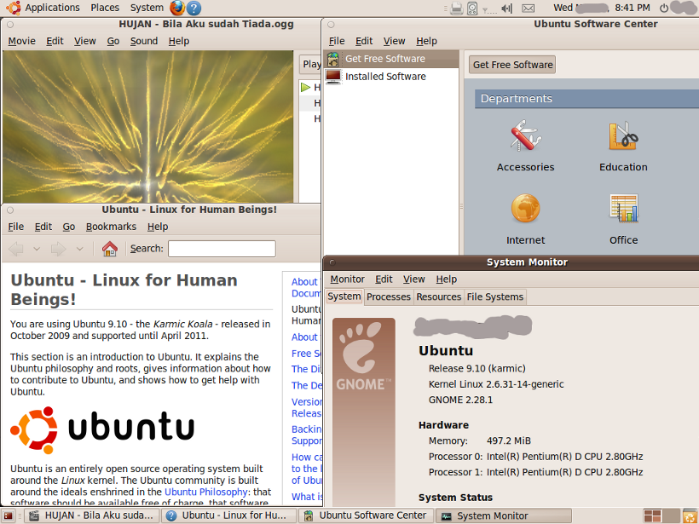Select Get Free Software in sidebar
Screen dimensions: 699x524
392,59
